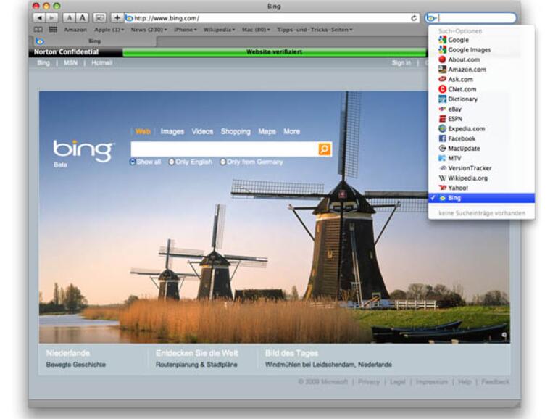Screen dimensions: 558x419
Task: Click the URL address bar field
Action: 272,18
